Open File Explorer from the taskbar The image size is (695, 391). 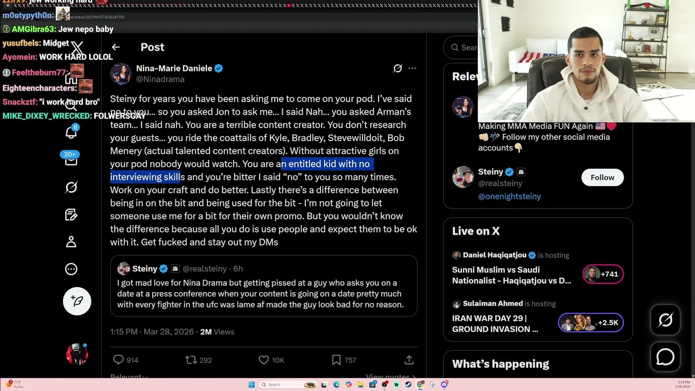(361, 384)
